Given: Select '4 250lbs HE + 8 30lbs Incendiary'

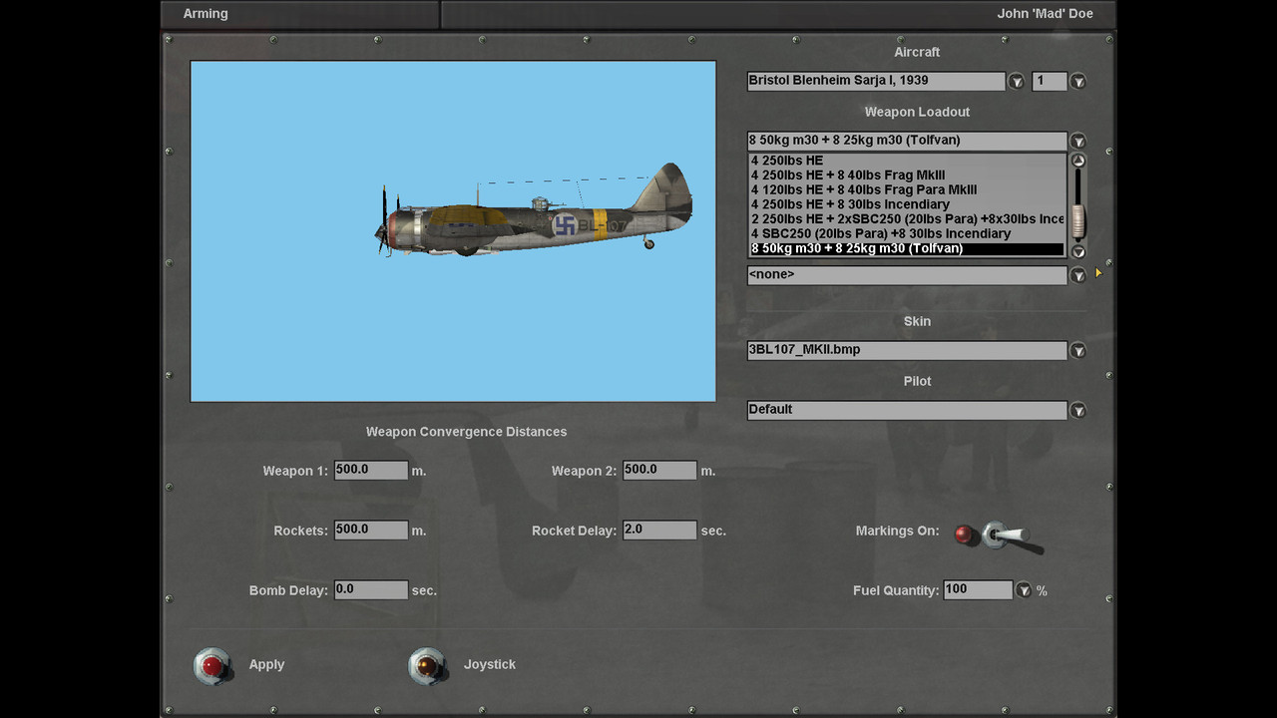Looking at the screenshot, I should 908,204.
